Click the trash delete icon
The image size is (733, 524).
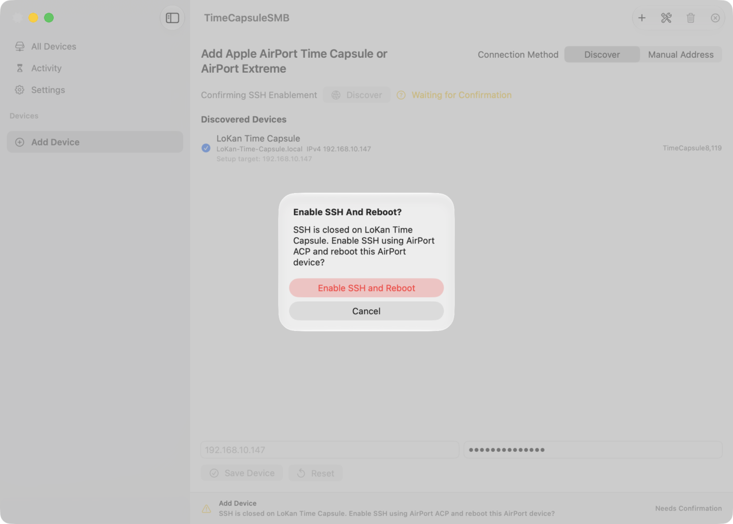point(691,18)
